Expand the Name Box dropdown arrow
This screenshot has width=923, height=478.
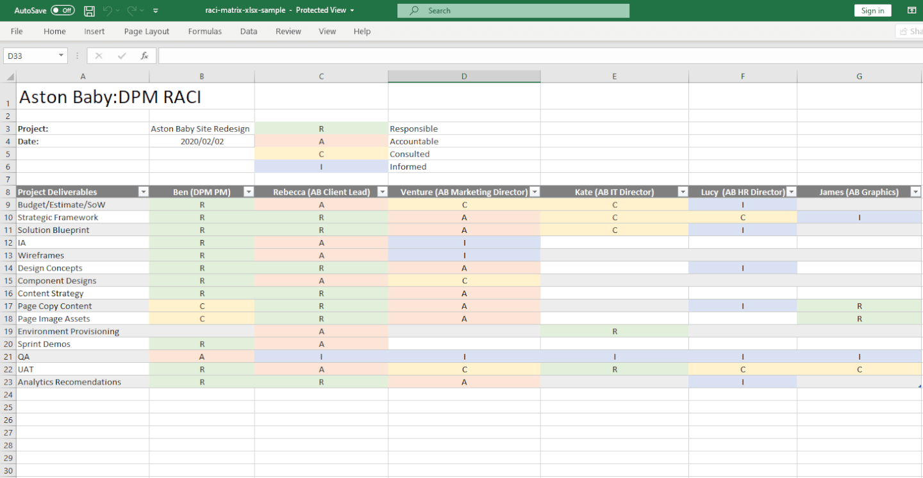(x=62, y=56)
